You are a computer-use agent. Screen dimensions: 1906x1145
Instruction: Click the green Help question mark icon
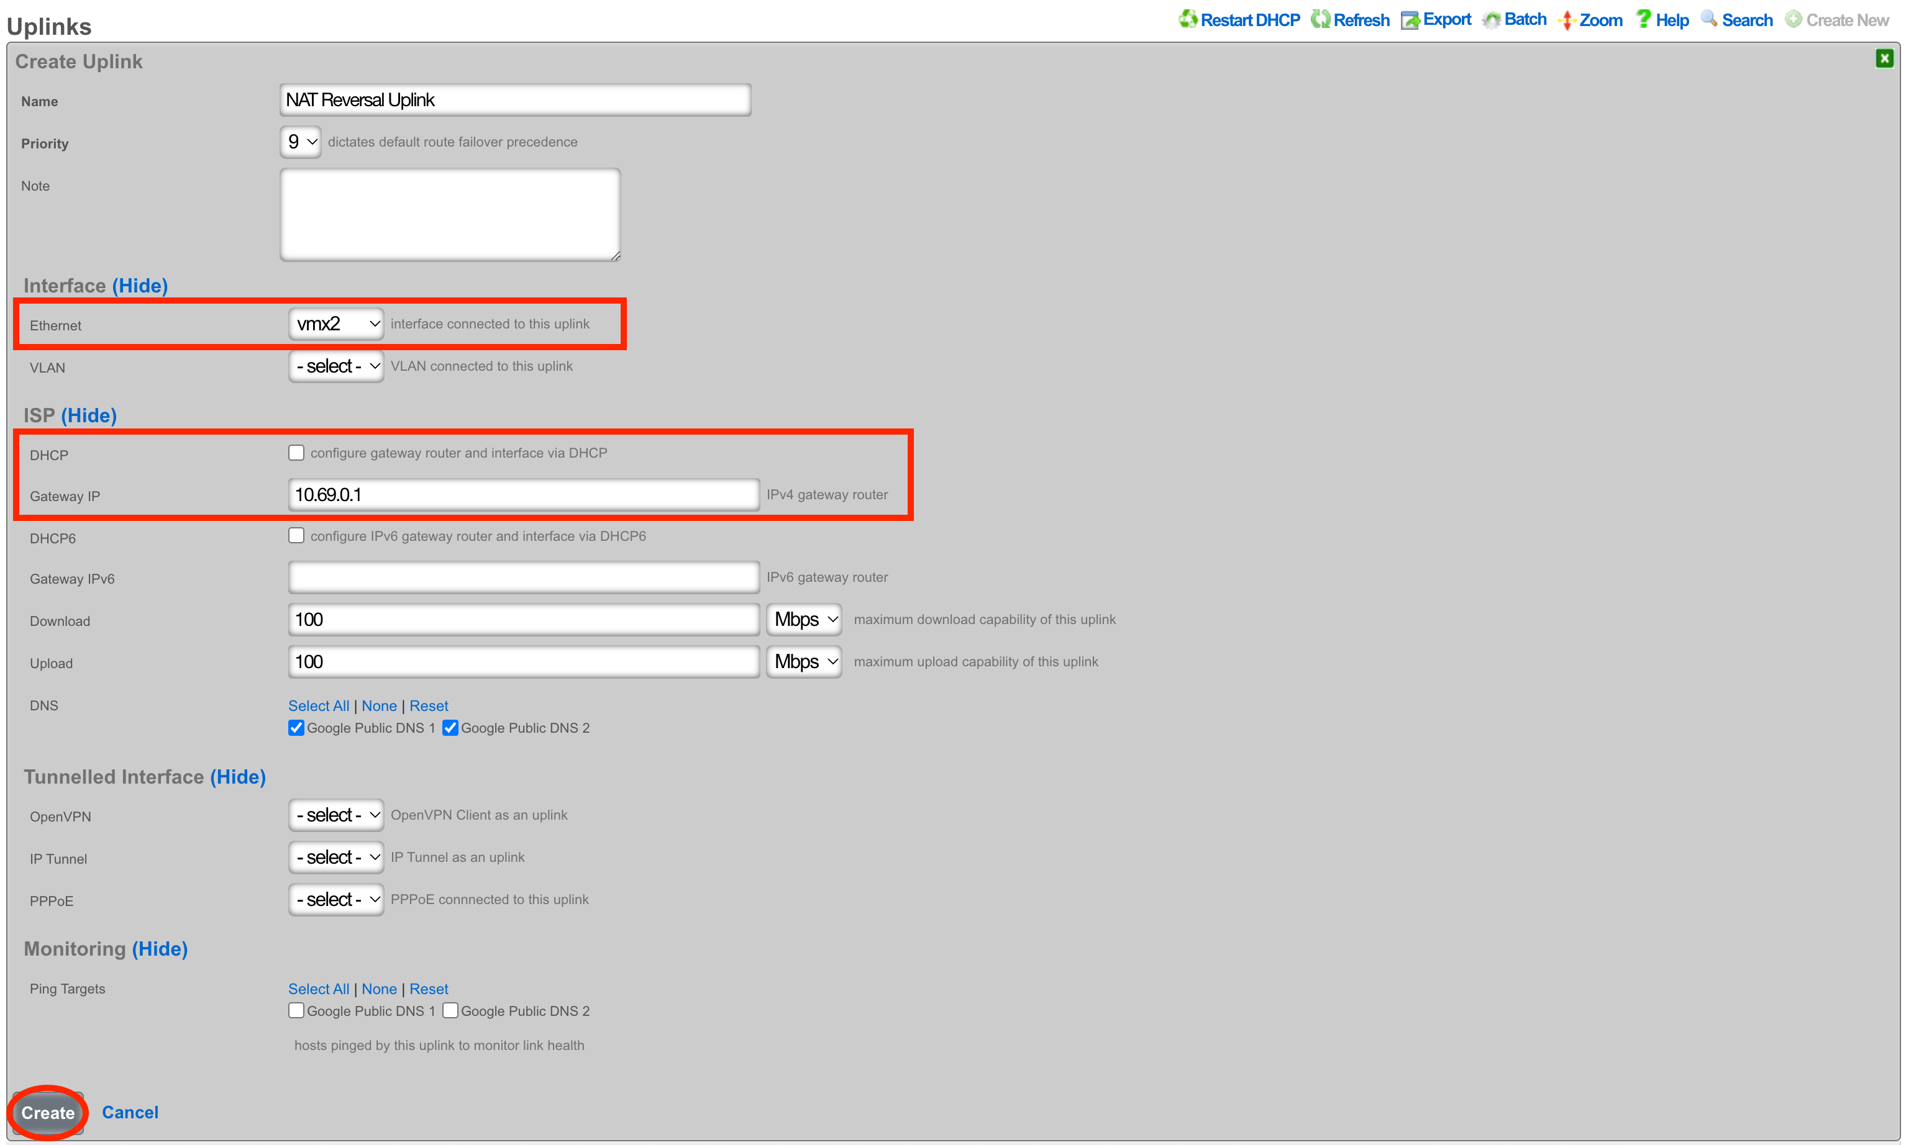coord(1644,19)
